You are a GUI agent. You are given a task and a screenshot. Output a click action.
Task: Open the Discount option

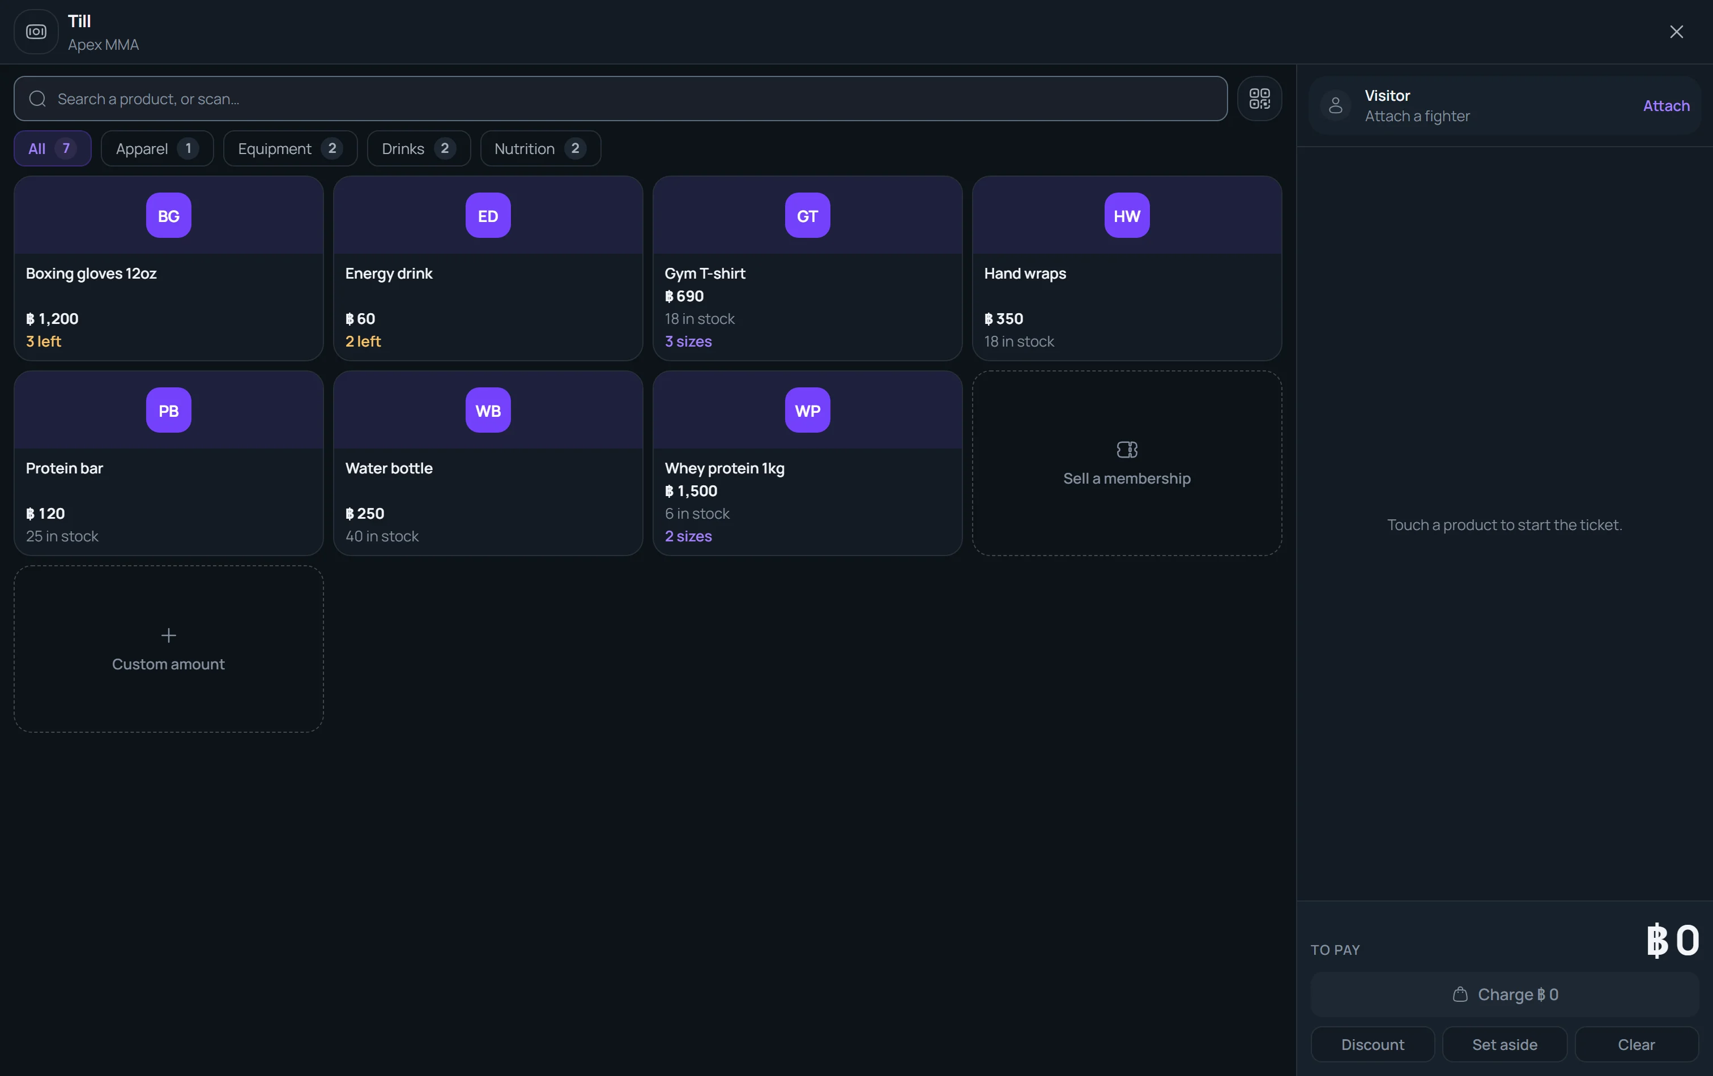pyautogui.click(x=1372, y=1044)
